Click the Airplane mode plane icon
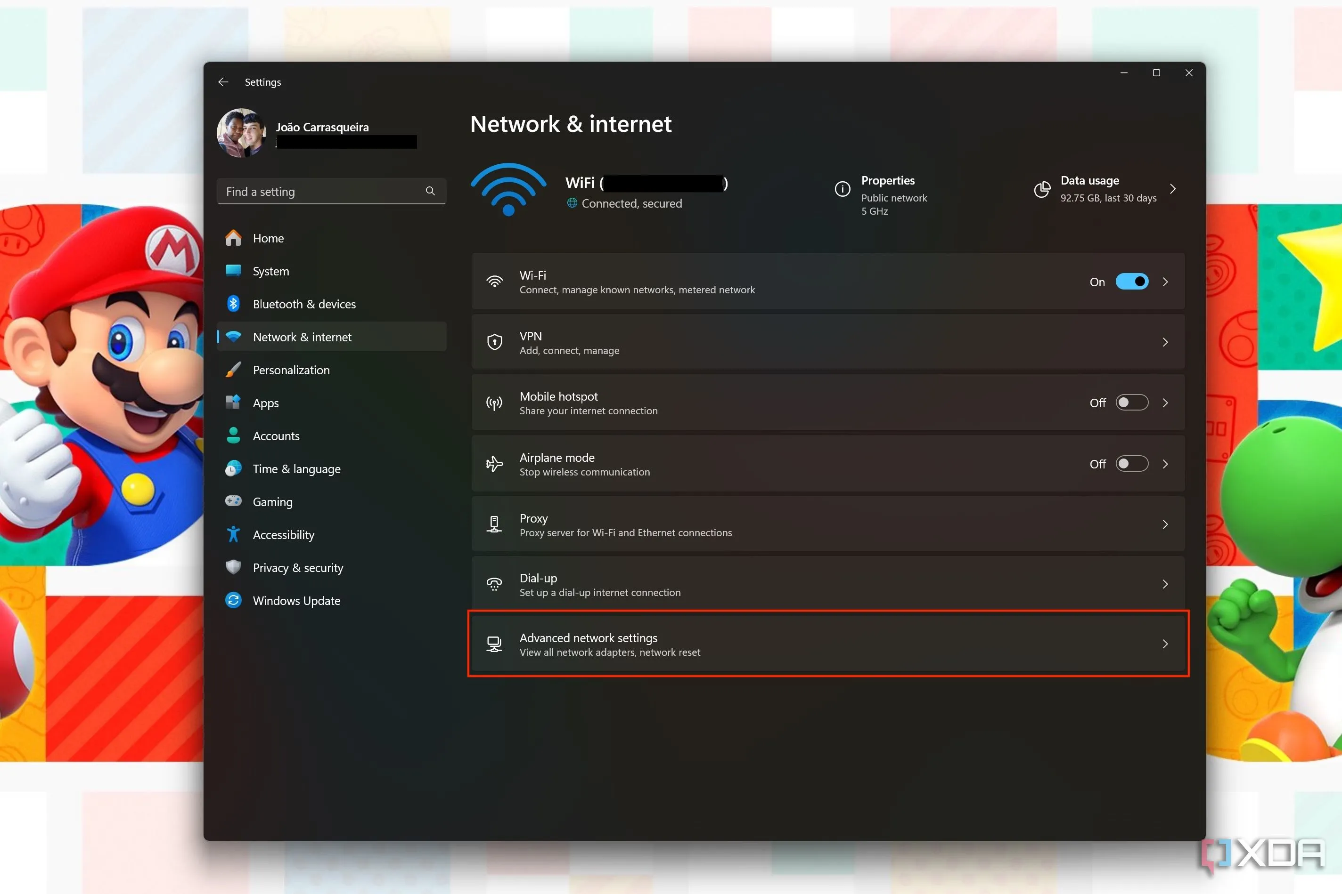This screenshot has height=894, width=1342. pos(494,464)
